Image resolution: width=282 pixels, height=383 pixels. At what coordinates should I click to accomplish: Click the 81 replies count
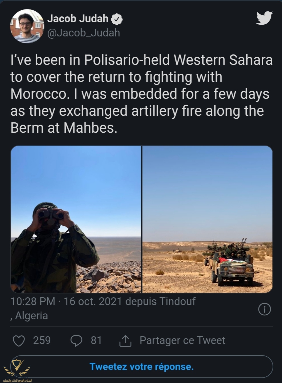(x=96, y=340)
